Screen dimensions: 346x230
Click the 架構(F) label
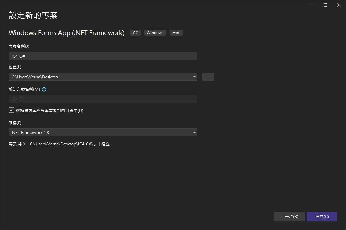click(x=15, y=123)
